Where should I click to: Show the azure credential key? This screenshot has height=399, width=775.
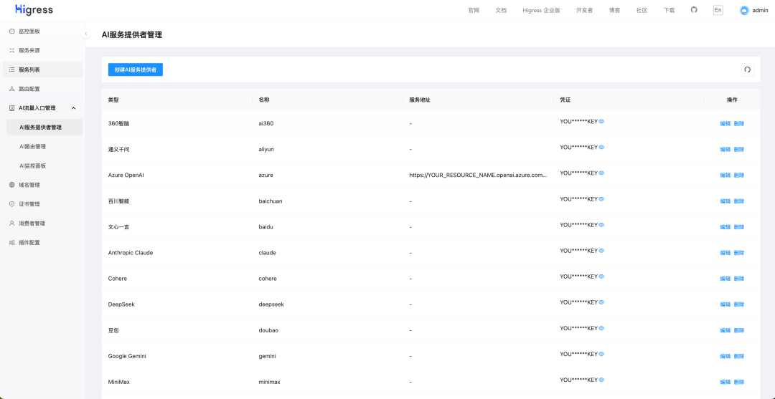[x=601, y=173]
